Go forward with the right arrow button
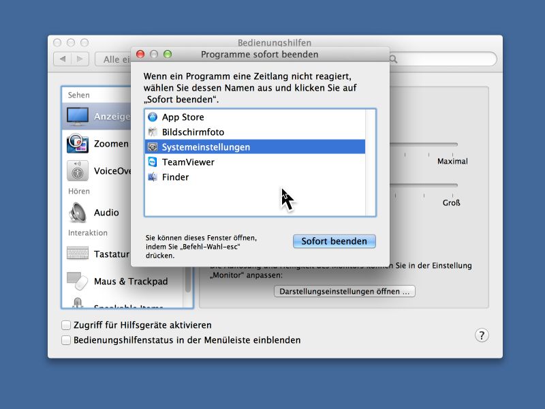 click(80, 59)
